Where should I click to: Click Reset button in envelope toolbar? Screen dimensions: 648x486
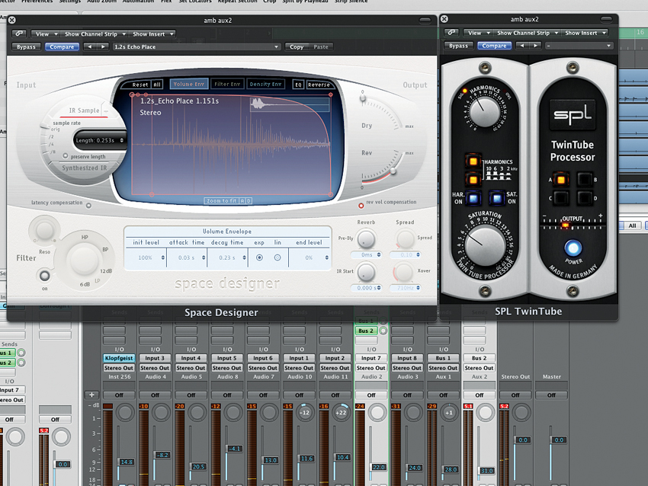click(140, 85)
